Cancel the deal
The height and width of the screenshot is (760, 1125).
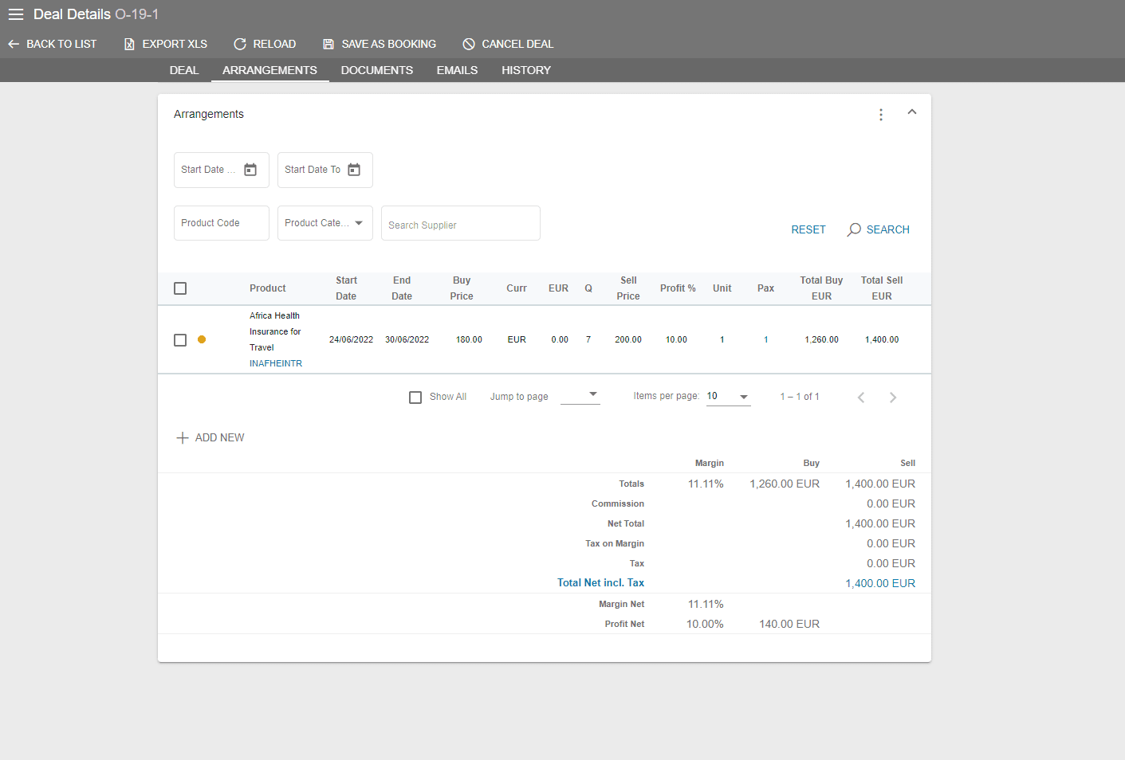(x=508, y=44)
